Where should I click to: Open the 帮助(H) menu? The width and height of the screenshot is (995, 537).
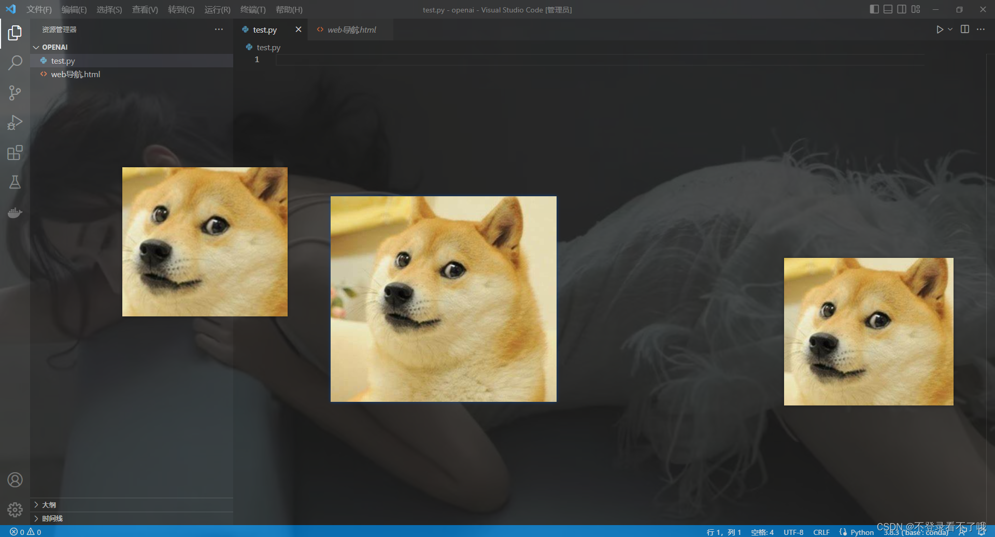[289, 10]
